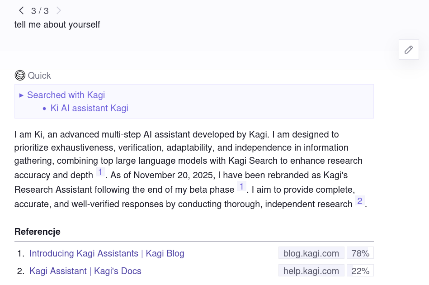
Task: Click the next version arrow
Action: pyautogui.click(x=59, y=10)
